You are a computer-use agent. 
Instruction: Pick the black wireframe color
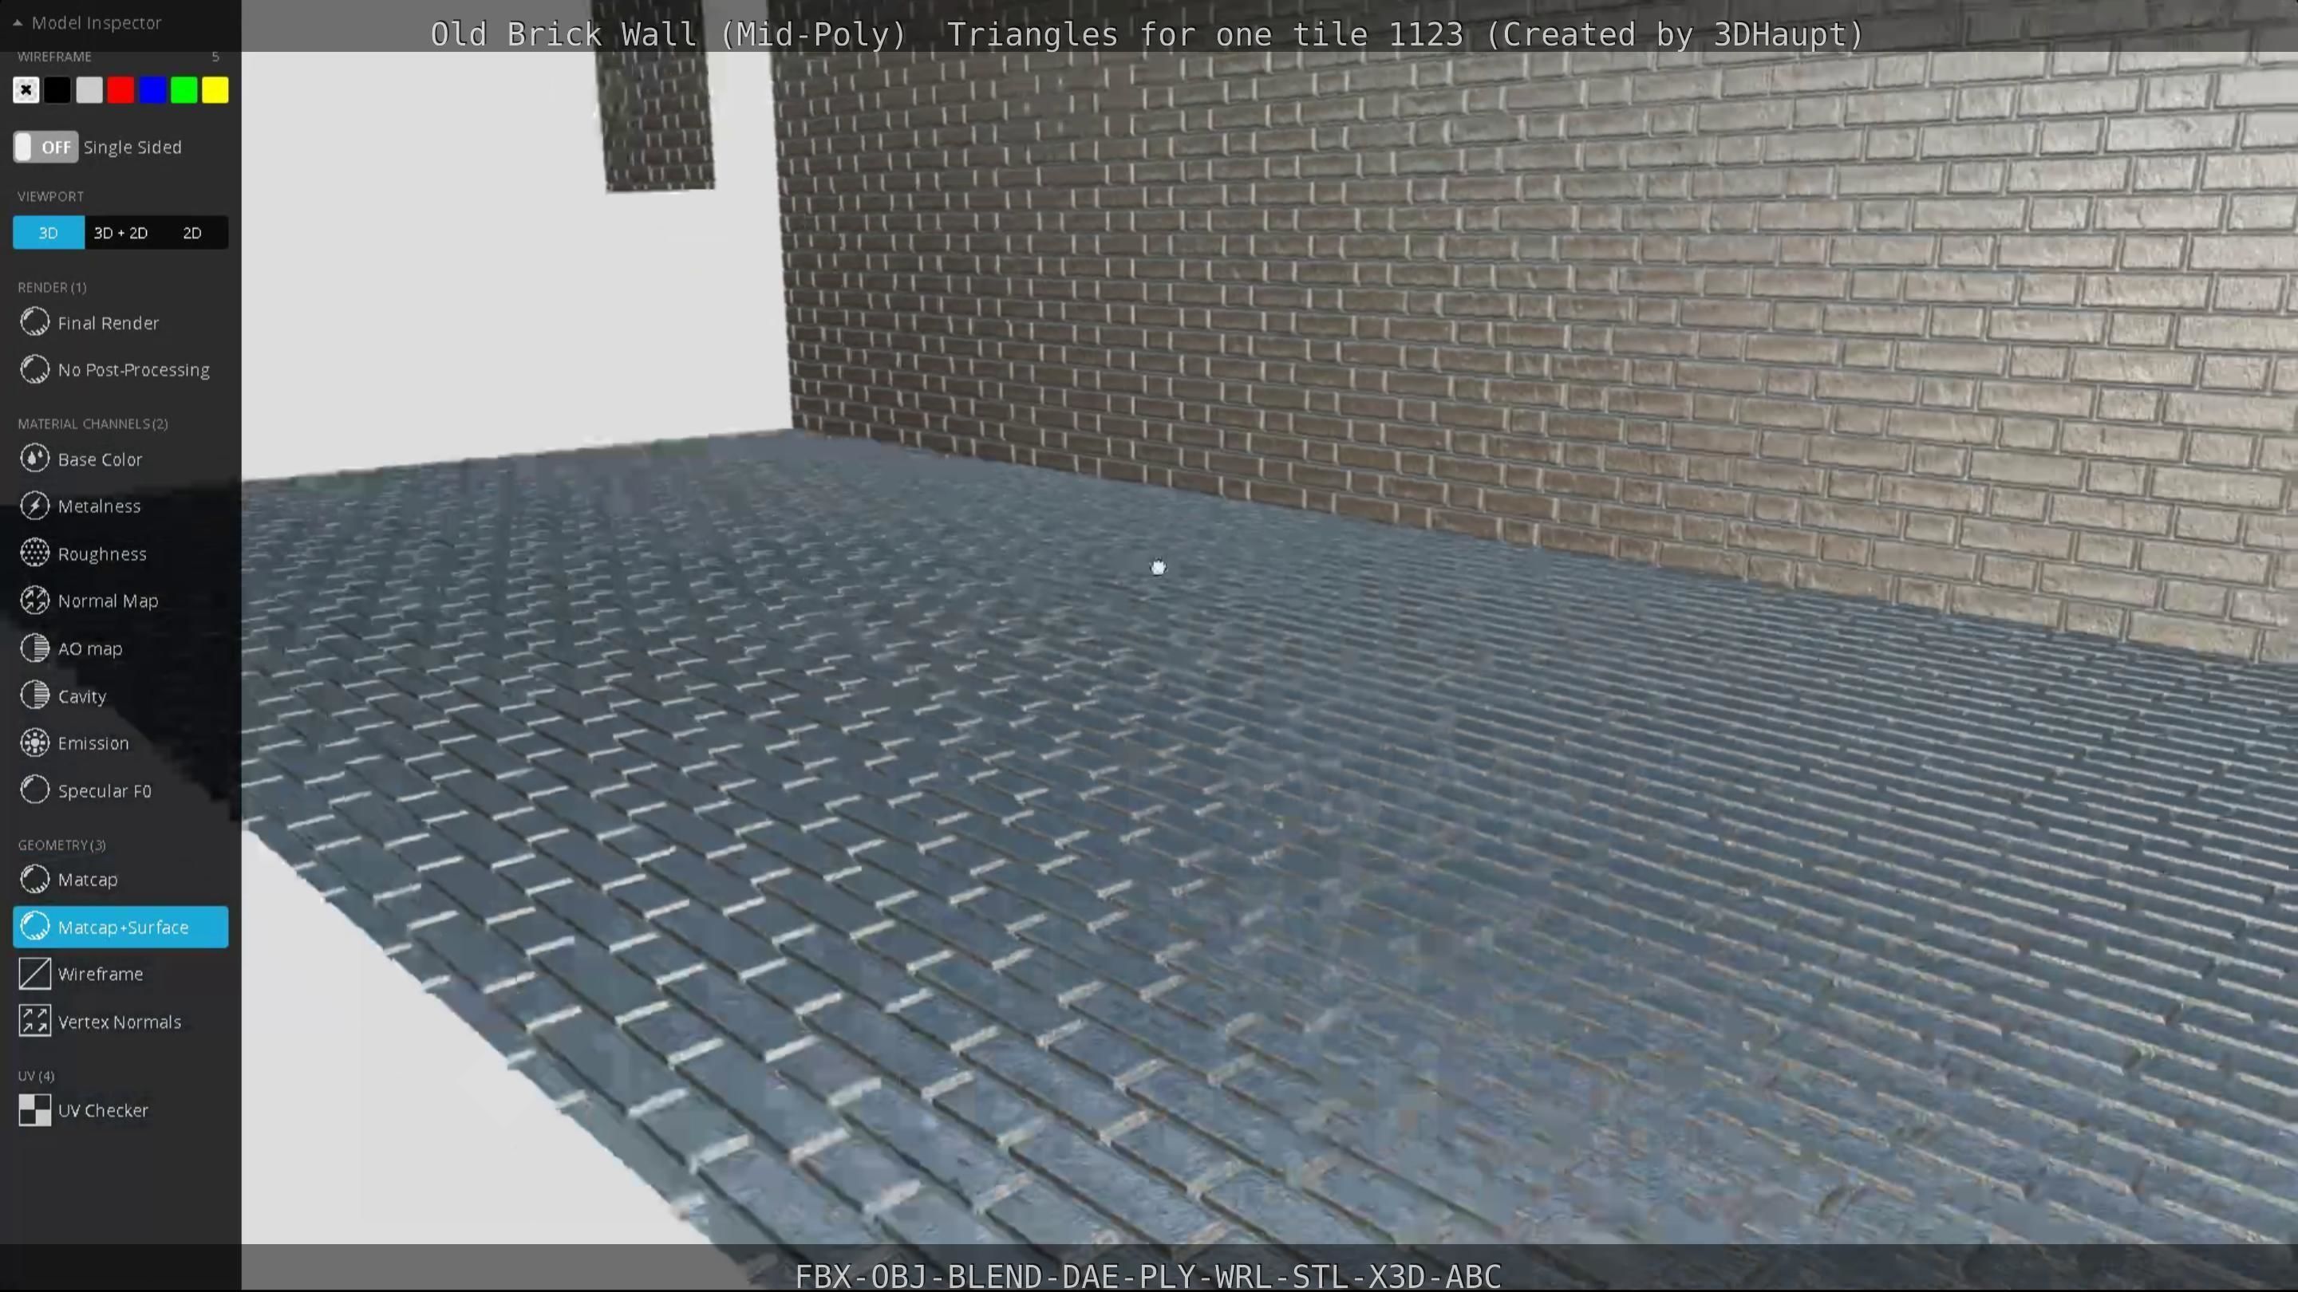[x=57, y=90]
